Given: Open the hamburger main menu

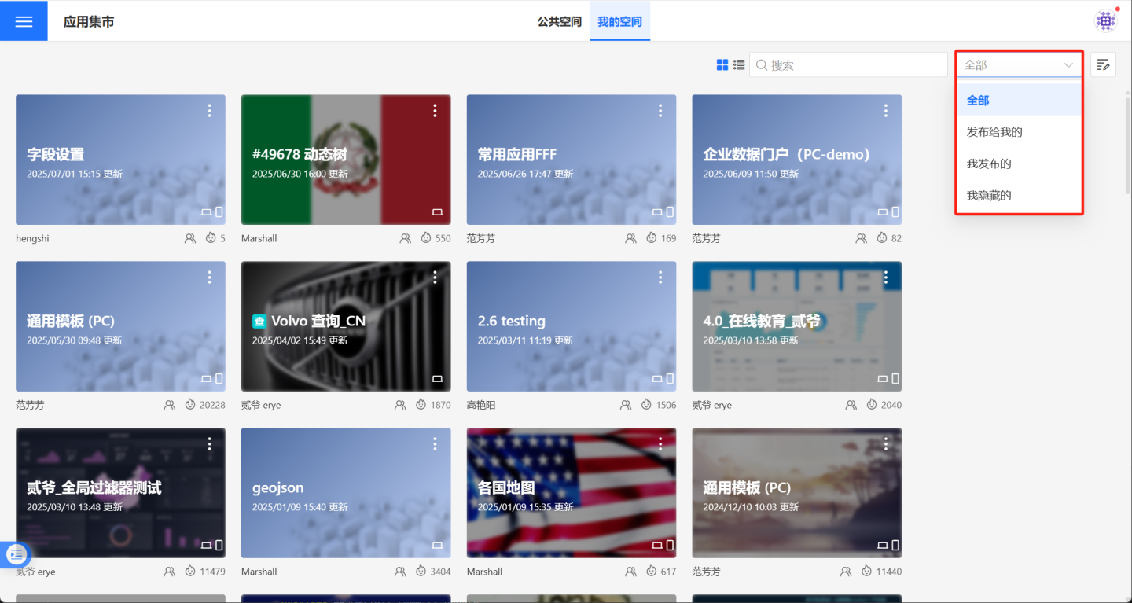Looking at the screenshot, I should 24,21.
